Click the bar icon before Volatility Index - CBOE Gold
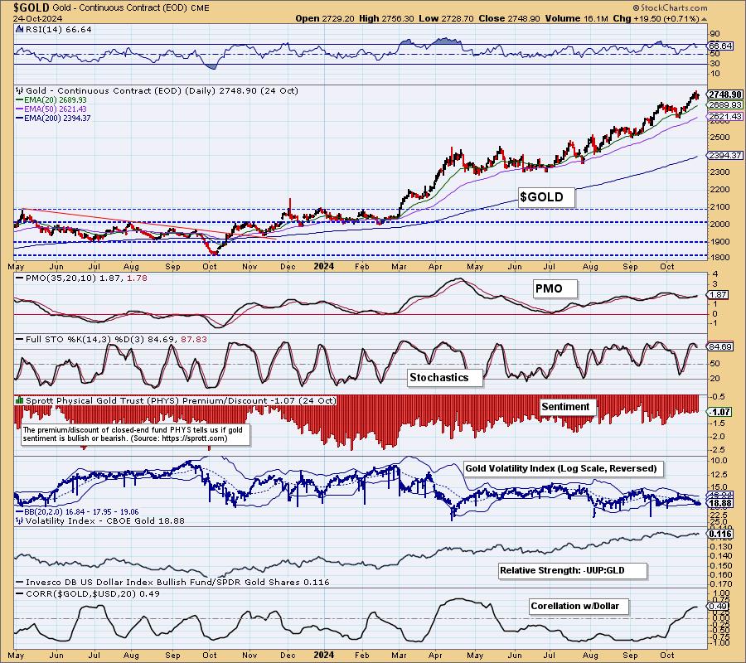This screenshot has width=746, height=663. pyautogui.click(x=20, y=520)
